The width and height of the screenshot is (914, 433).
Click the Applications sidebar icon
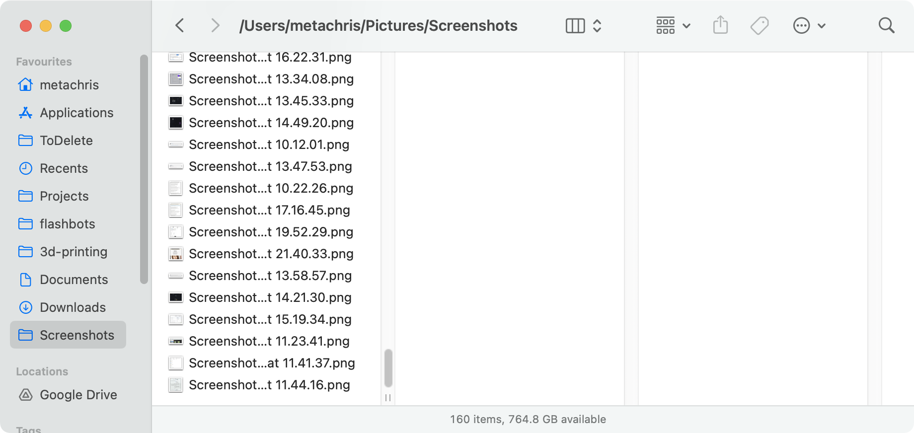pos(25,113)
